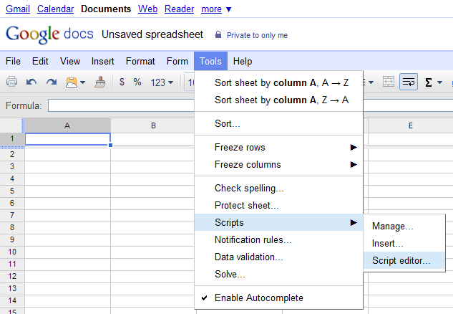Click the Redo arrow icon
453x314 pixels.
tap(51, 82)
